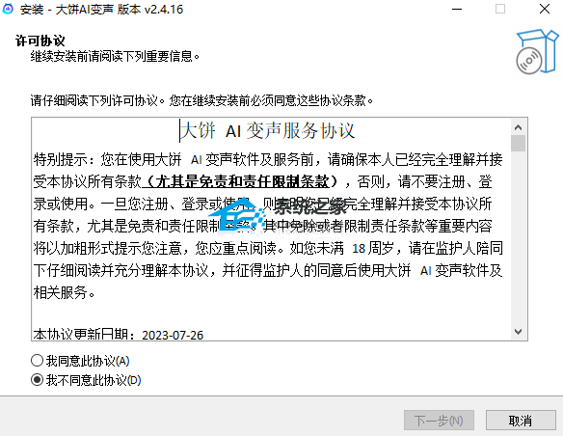563x436 pixels.
Task: Click the scrollbar track below the thumb
Action: pyautogui.click(x=518, y=237)
